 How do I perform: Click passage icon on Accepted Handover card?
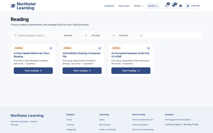pos(148,48)
